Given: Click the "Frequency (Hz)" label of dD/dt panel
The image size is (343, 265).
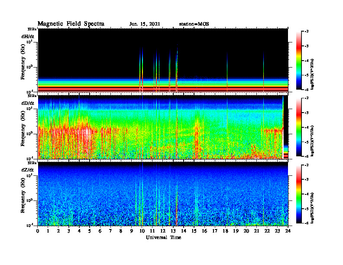Looking at the screenshot, I should pyautogui.click(x=23, y=129).
